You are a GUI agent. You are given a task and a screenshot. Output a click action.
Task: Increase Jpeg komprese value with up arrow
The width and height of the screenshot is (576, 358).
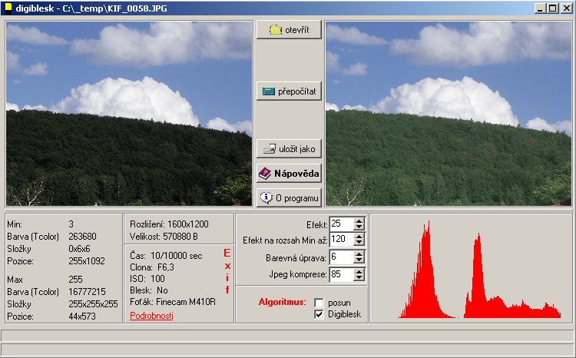tap(359, 271)
